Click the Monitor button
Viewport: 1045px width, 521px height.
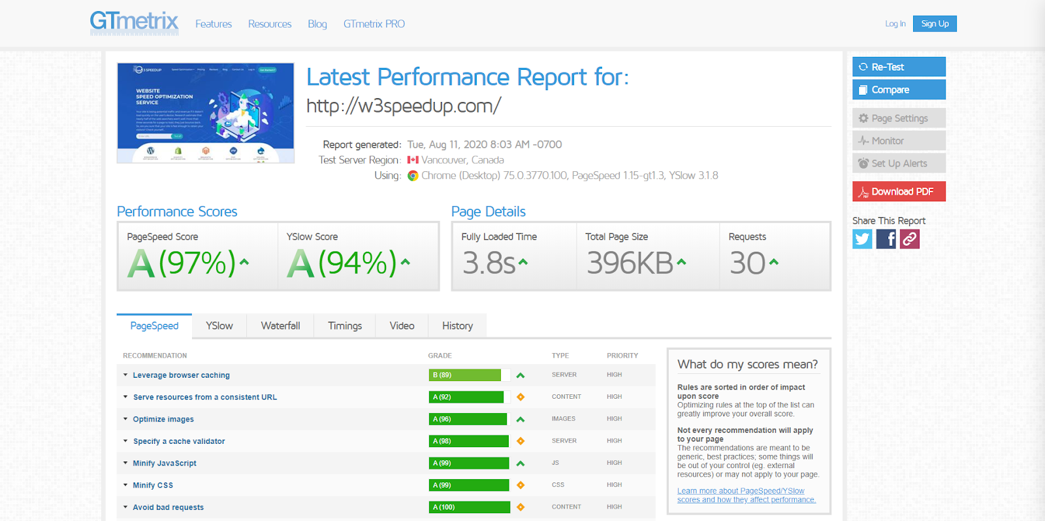(899, 141)
